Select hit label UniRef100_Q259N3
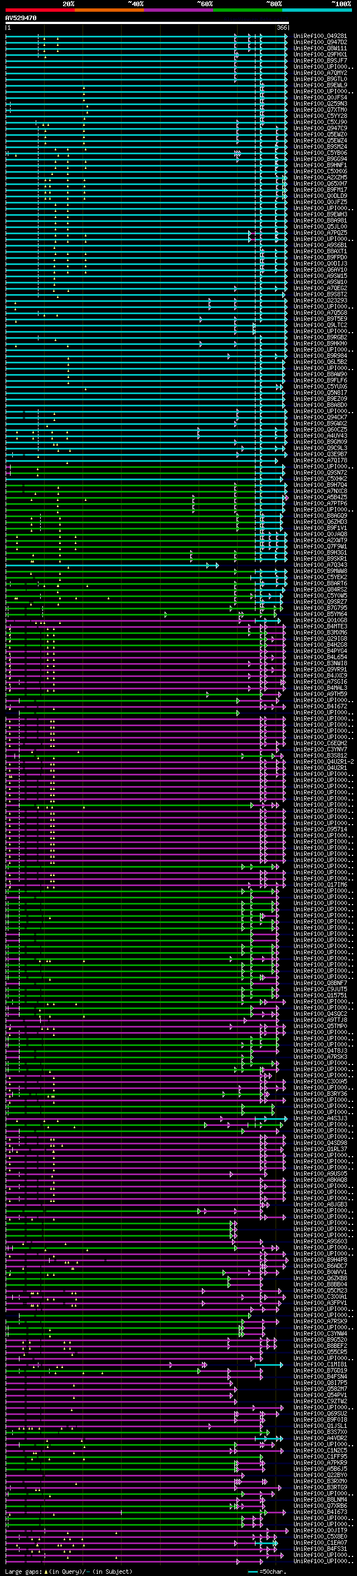Screen dimensions: 357x1576 (x=320, y=104)
